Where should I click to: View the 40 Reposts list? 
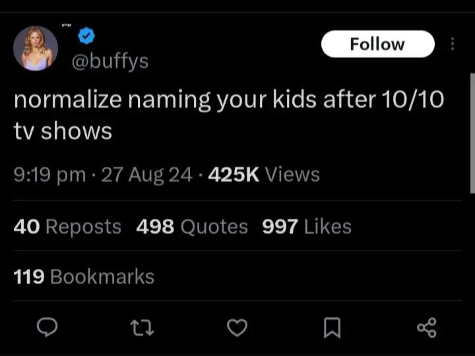pyautogui.click(x=67, y=226)
